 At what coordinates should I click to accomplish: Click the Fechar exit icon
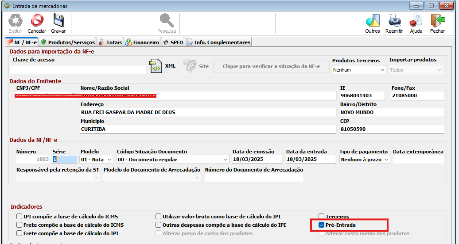click(437, 21)
